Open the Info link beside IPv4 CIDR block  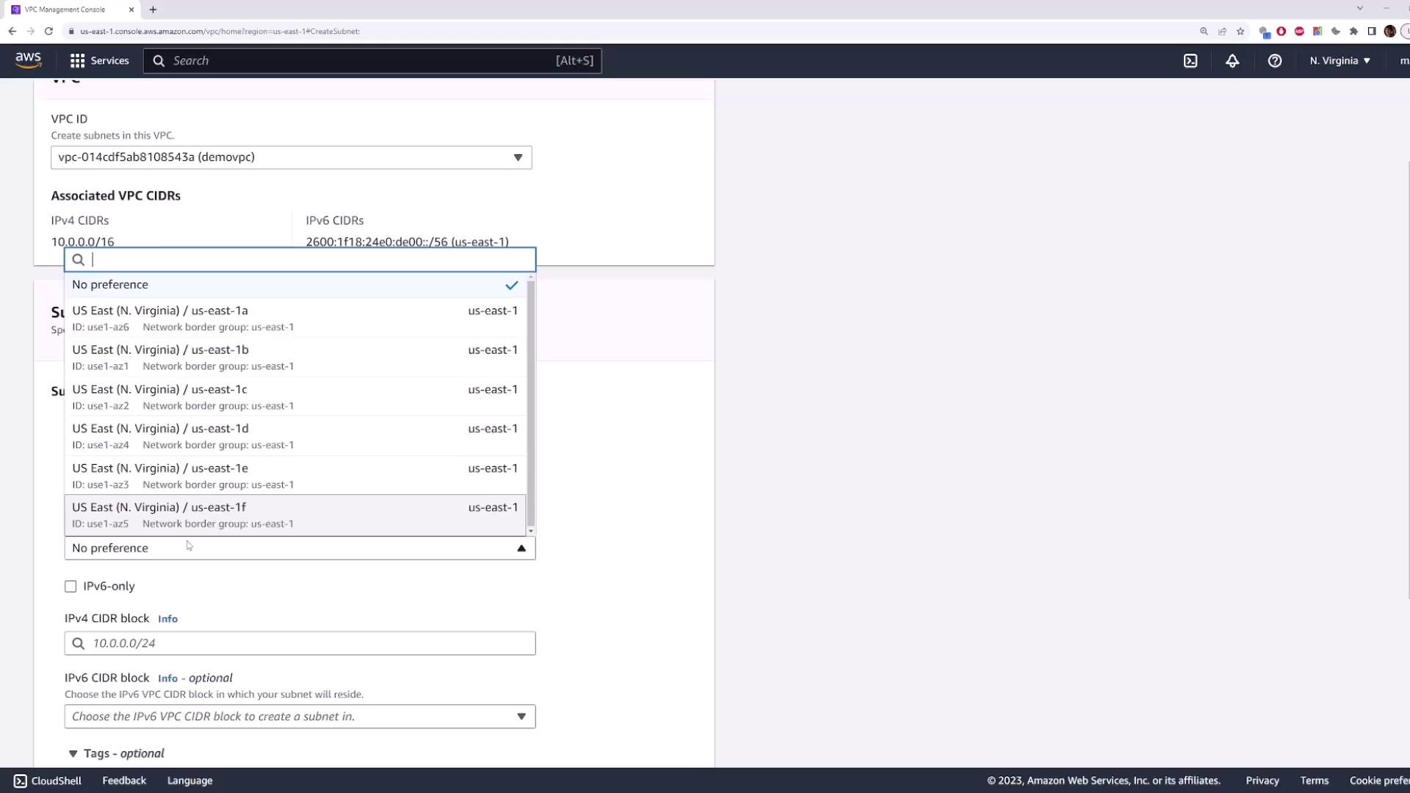tap(167, 619)
